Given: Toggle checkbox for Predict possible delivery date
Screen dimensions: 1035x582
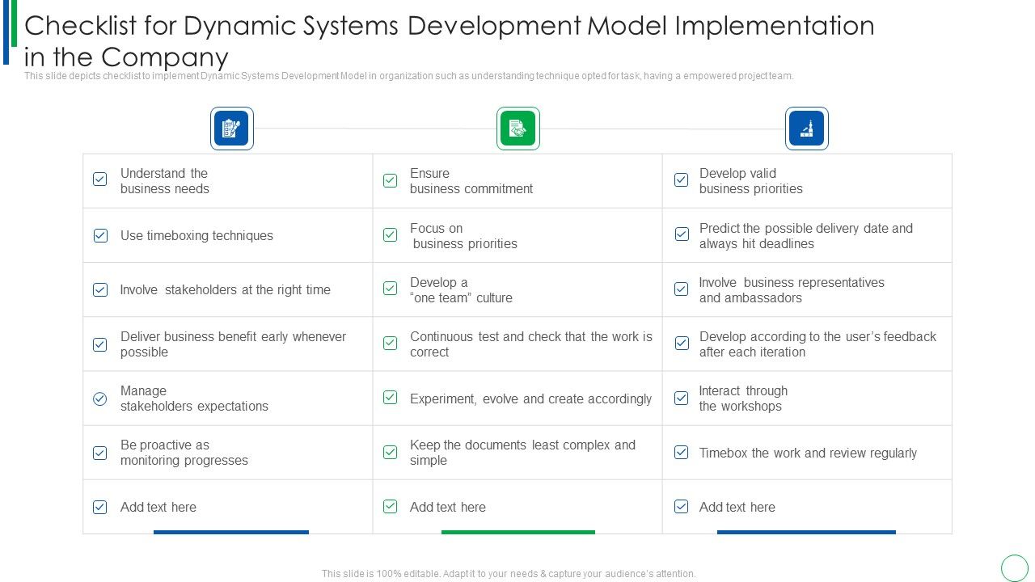Looking at the screenshot, I should 682,234.
